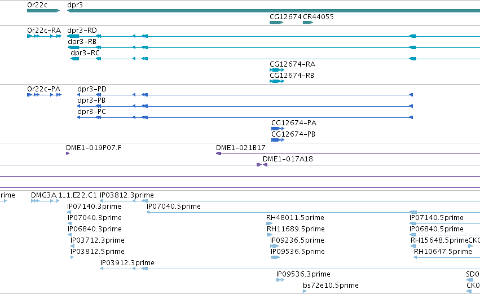Viewport: 480px width, 294px height.
Task: Select the CR44055 gene label
Action: (318, 17)
